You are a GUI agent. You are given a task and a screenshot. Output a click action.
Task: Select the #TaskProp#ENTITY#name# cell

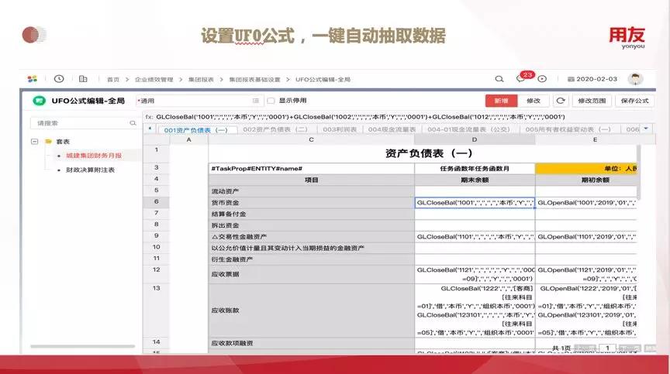click(x=311, y=169)
